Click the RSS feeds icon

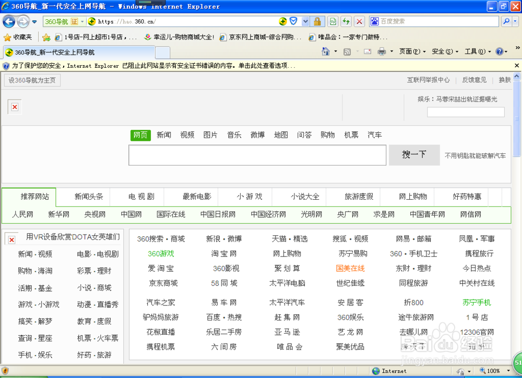(347, 52)
